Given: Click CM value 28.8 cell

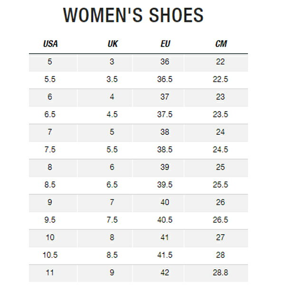Looking at the screenshot, I should pos(216,273).
